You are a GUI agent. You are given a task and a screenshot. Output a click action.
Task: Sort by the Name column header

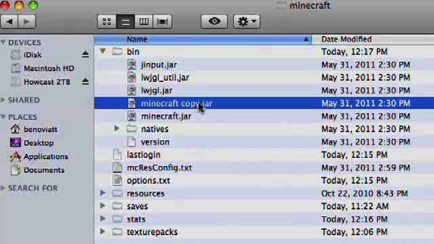point(203,39)
